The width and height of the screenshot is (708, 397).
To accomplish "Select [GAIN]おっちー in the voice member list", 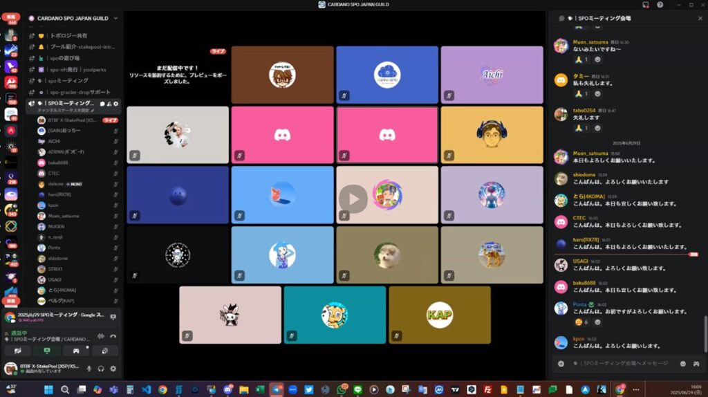I will click(77, 131).
